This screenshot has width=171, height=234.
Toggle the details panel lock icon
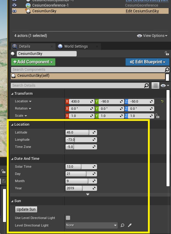[167, 53]
